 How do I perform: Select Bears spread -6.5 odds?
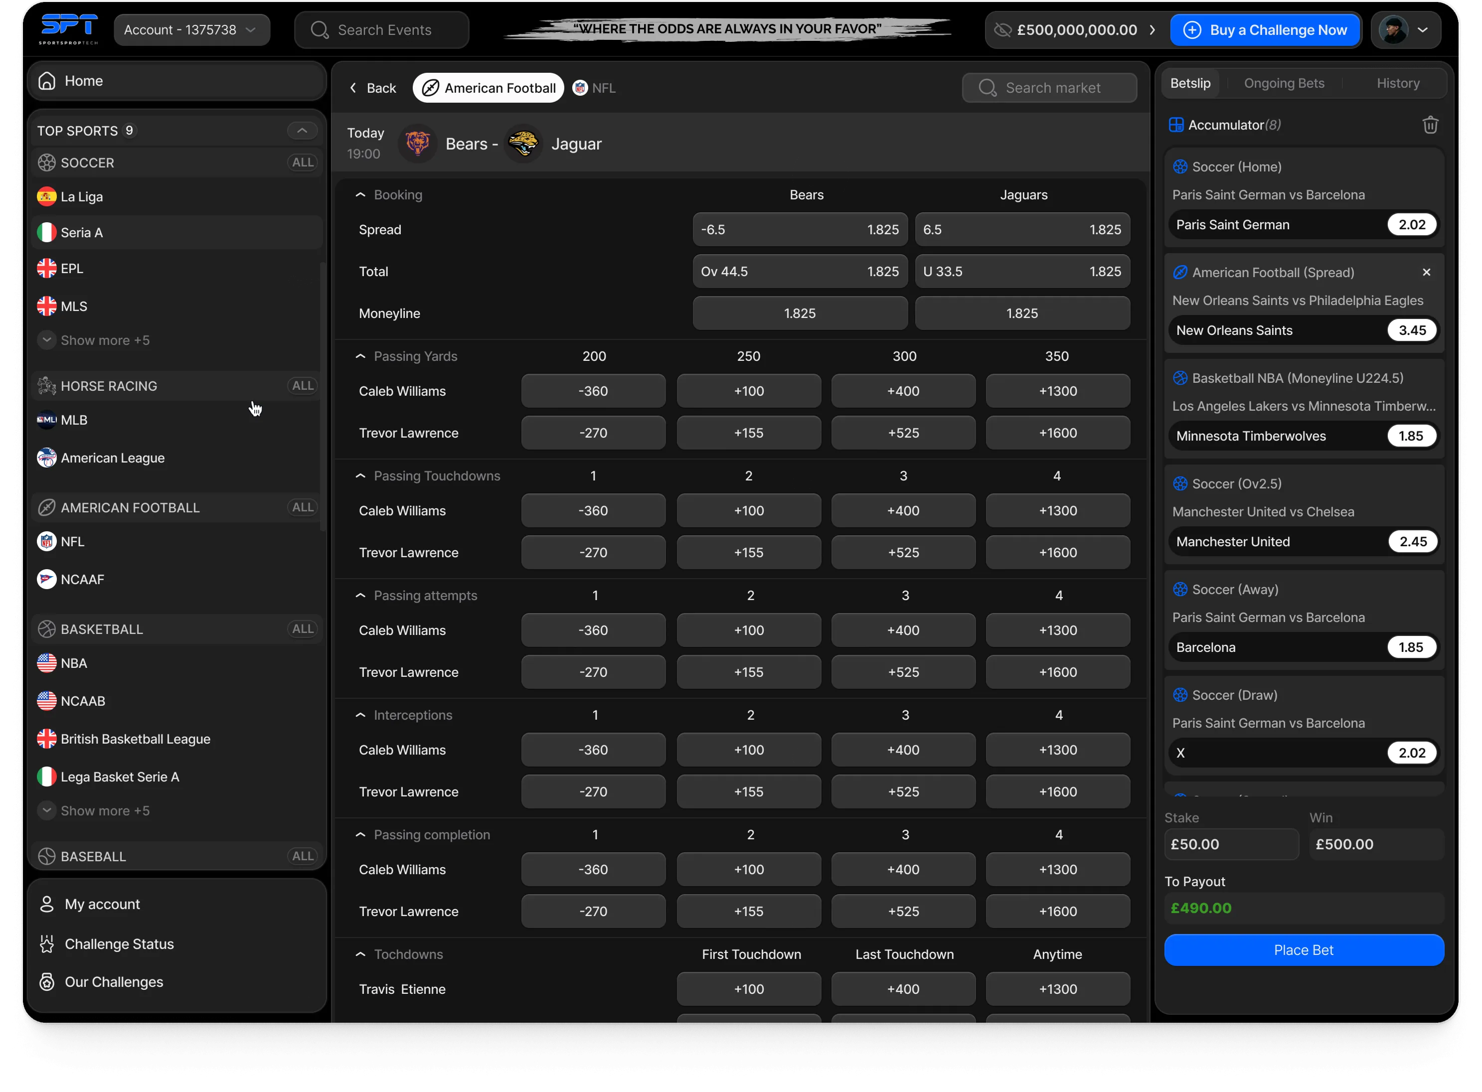[800, 229]
